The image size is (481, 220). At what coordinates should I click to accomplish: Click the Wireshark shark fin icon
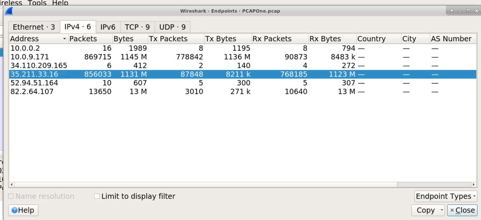(x=9, y=11)
